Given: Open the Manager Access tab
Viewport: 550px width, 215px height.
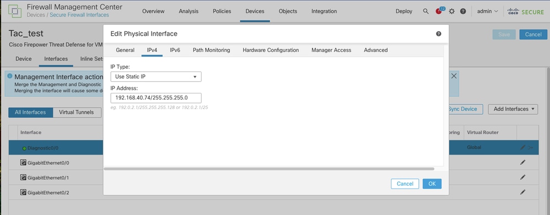Looking at the screenshot, I should (x=331, y=50).
